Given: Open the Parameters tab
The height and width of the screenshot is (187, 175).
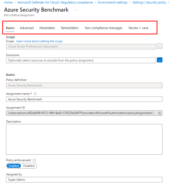Looking at the screenshot, I should point(47,28).
